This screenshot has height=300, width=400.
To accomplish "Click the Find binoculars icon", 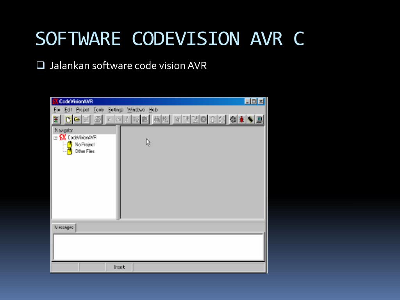I will click(x=156, y=120).
